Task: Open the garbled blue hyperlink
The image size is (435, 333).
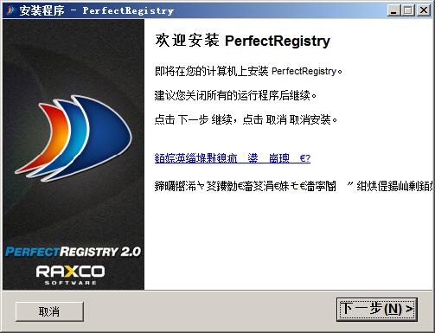Action: pyautogui.click(x=233, y=158)
